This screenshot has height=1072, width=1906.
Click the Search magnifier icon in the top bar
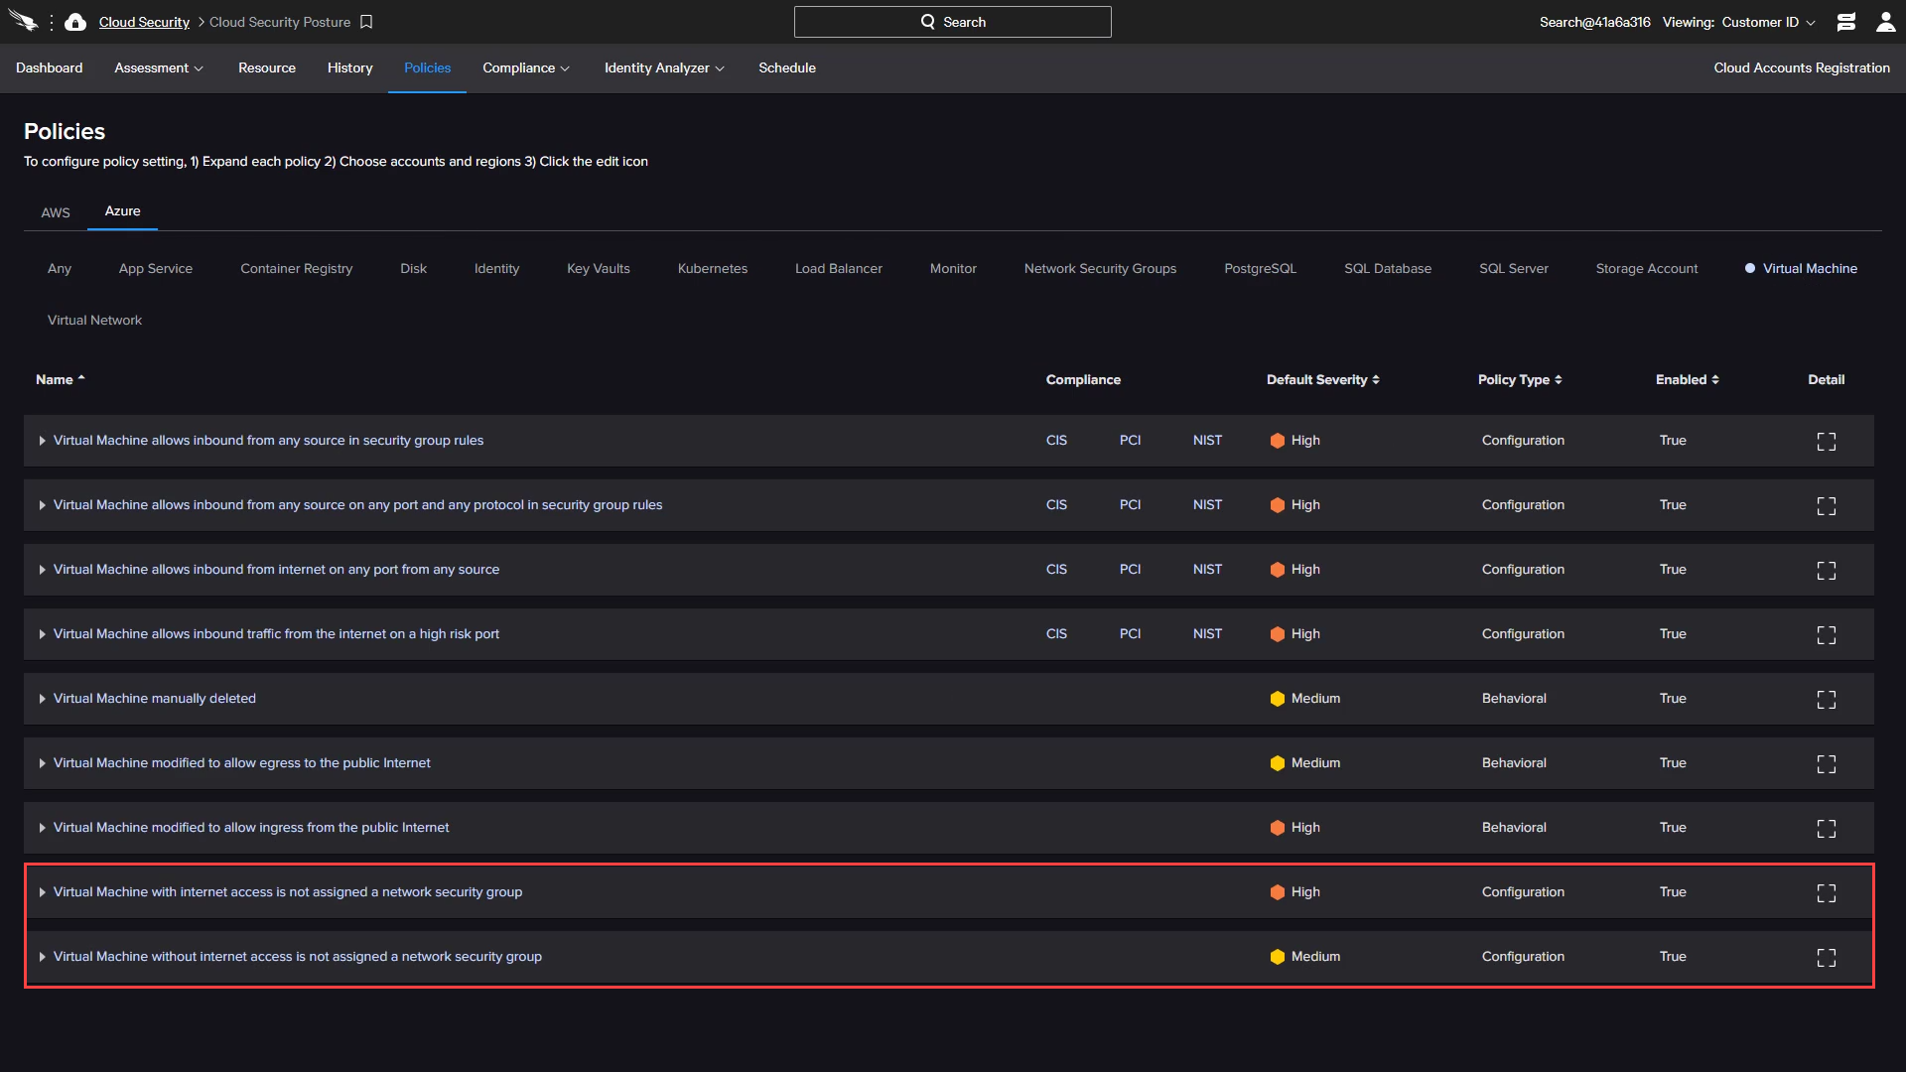click(x=927, y=21)
